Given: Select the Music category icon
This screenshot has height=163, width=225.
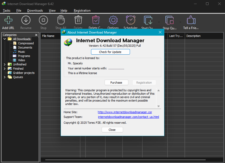Looking at the screenshot, I should coord(15,52).
